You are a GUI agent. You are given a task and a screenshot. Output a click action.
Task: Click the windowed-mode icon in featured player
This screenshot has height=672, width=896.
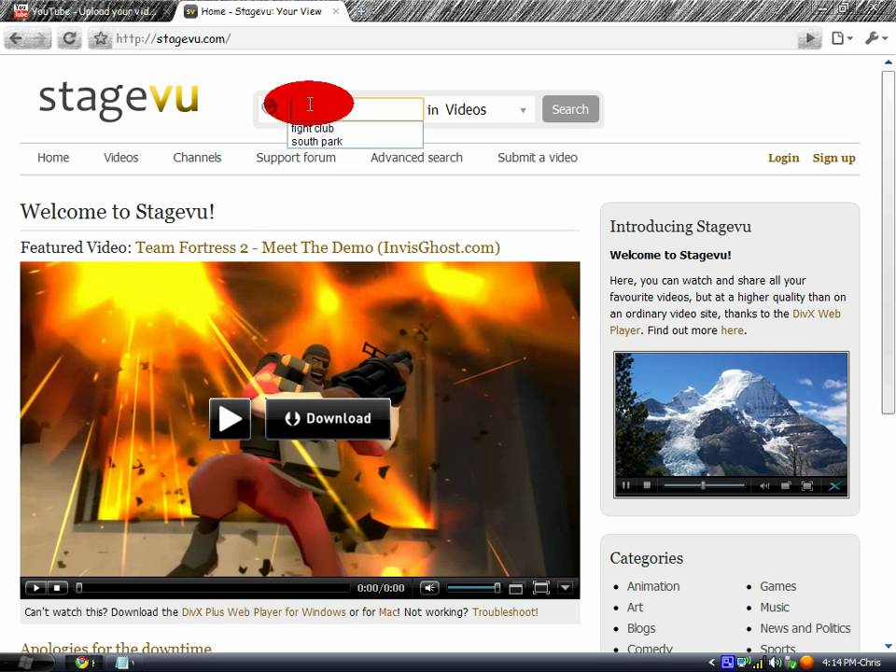pos(516,588)
